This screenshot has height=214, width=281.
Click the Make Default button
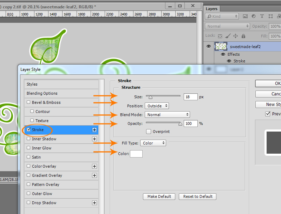tap(159, 196)
